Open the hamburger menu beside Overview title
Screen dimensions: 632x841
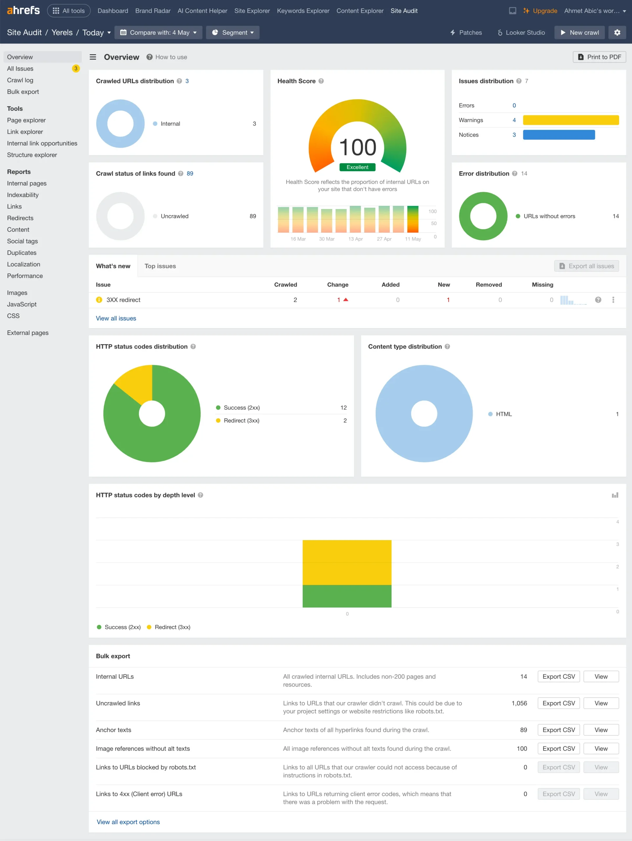(x=93, y=57)
